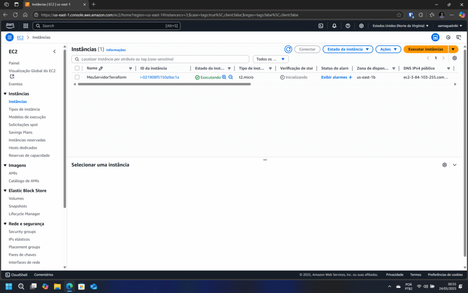Open Estado da instância dropdown
Image resolution: width=468 pixels, height=293 pixels.
point(348,49)
